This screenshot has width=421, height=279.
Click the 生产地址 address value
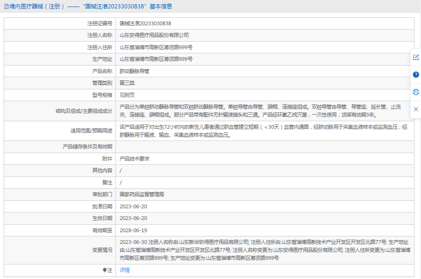click(156, 59)
